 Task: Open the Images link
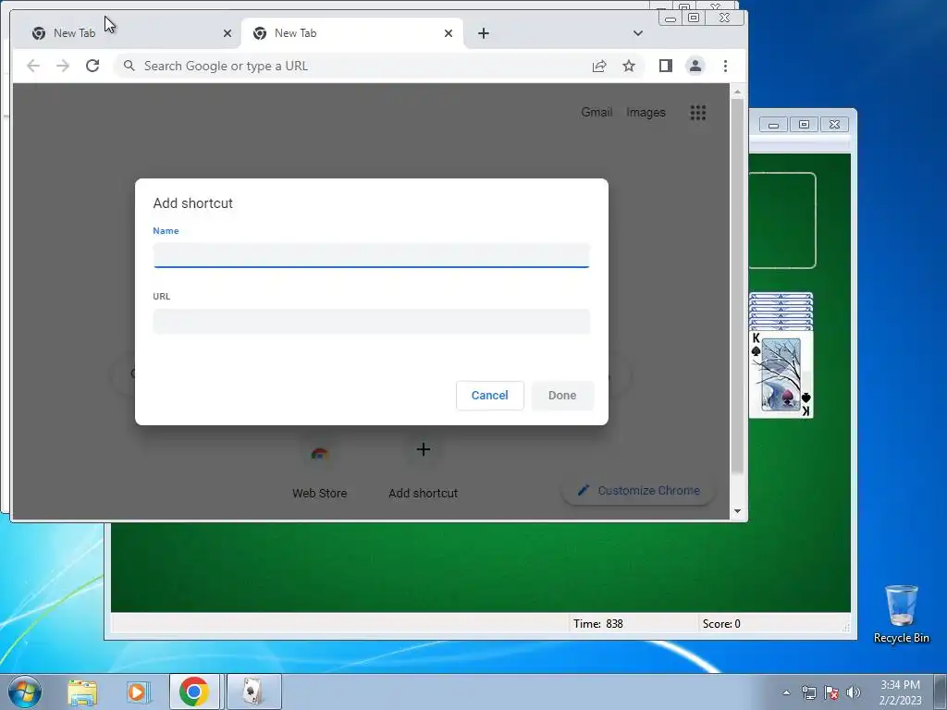(646, 112)
